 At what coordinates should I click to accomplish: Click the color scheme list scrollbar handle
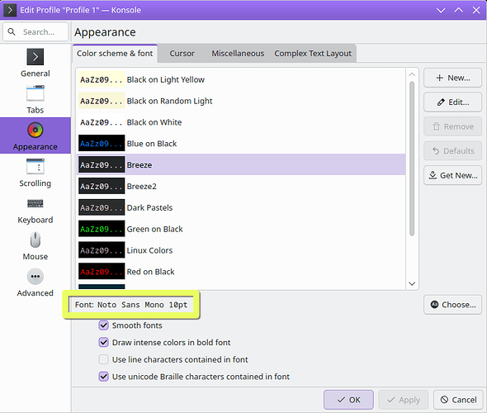[x=412, y=159]
